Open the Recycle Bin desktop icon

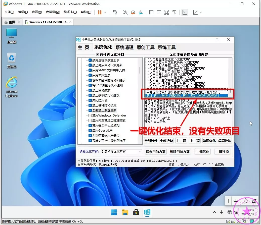pyautogui.click(x=12, y=61)
